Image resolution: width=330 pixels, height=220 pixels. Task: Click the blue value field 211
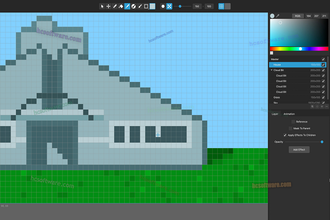(324, 16)
